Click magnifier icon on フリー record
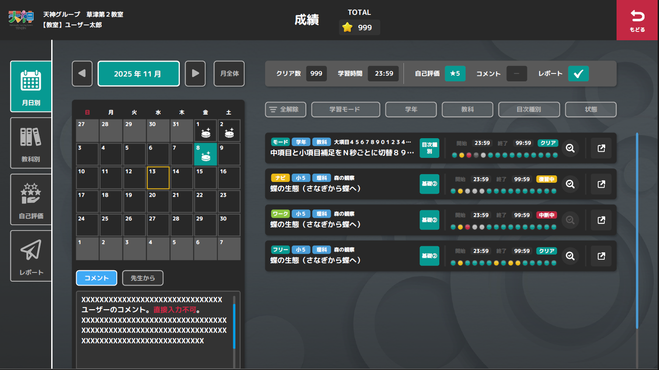Viewport: 659px width, 370px height. tap(570, 256)
